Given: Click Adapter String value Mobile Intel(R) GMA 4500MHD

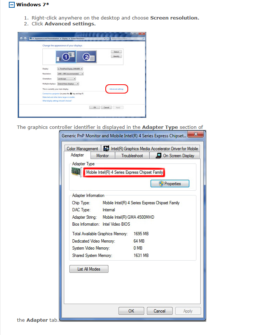Looking at the screenshot, I should pos(128,217).
